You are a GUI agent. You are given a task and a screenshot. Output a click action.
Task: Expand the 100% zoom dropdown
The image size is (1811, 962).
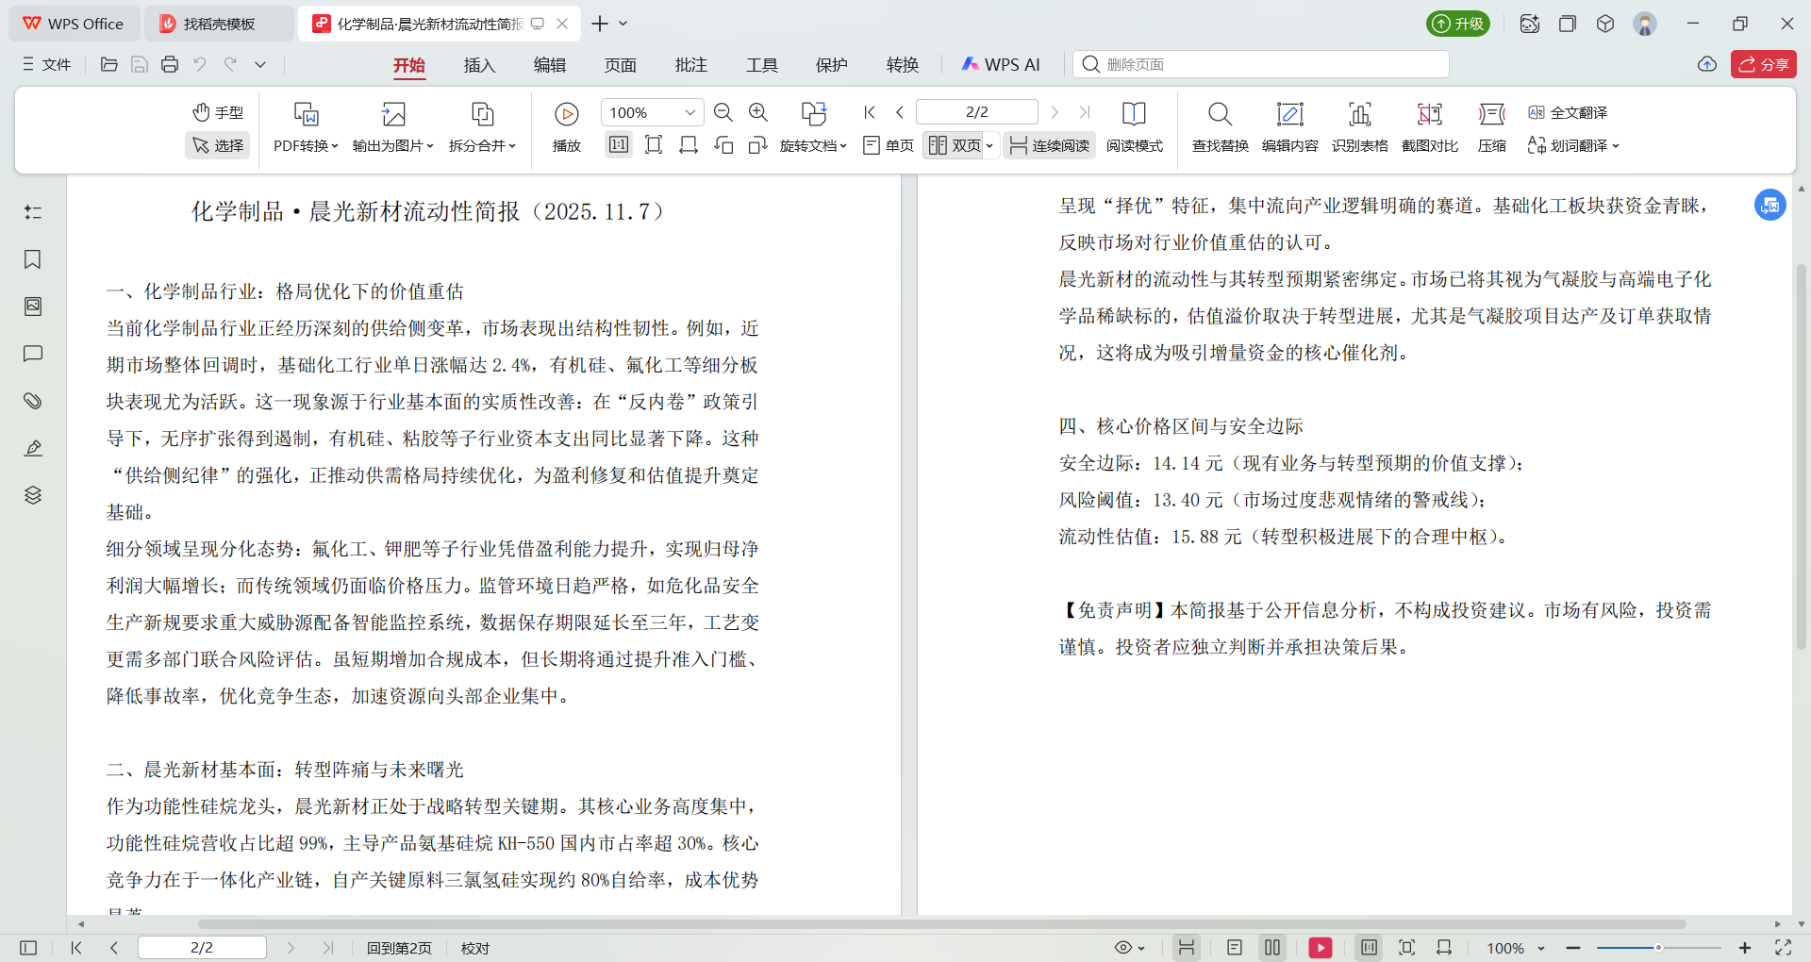coord(690,113)
